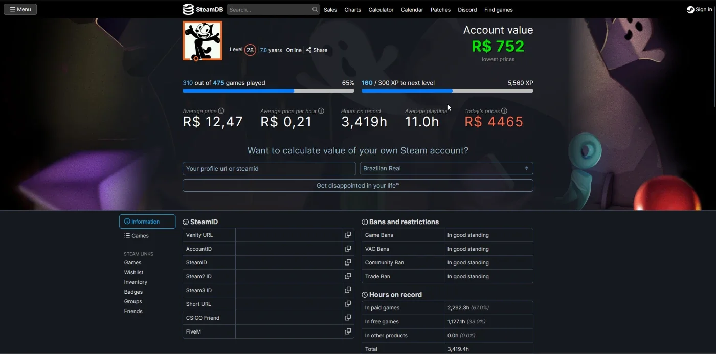The image size is (716, 354).
Task: Click Get disappointed in your life button
Action: click(358, 186)
